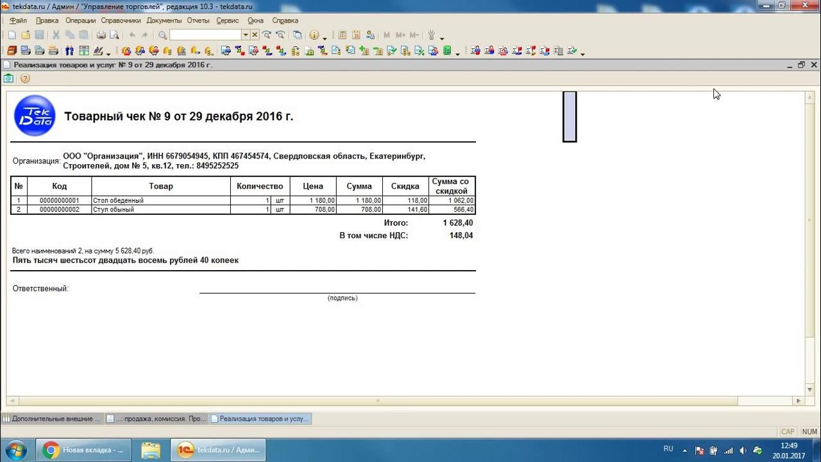Select the 'Стул обыный' cell
Screen dimensions: 821x462
tap(161, 210)
